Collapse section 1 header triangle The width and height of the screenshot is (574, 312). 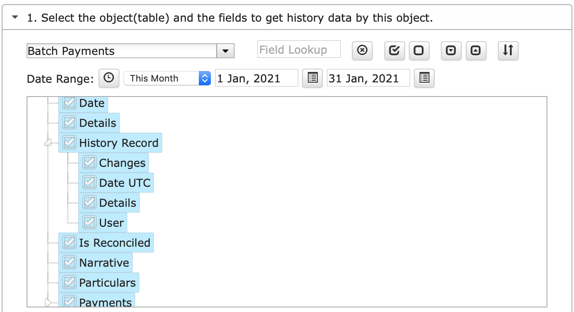pyautogui.click(x=15, y=17)
